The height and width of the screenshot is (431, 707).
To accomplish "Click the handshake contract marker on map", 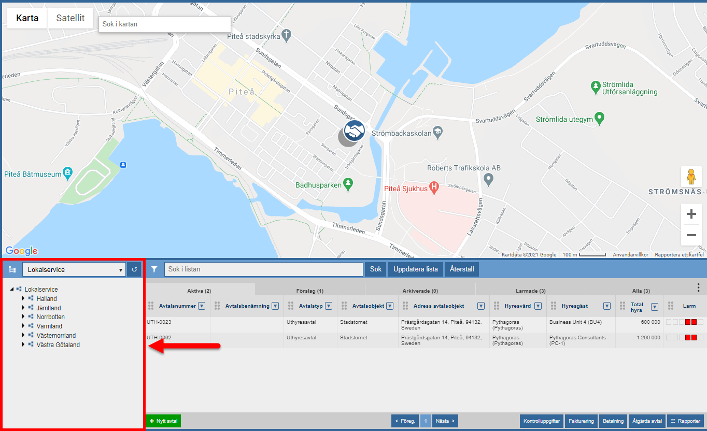I will [355, 131].
